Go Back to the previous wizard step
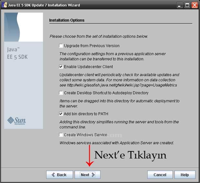200x183 pixels. point(59,175)
